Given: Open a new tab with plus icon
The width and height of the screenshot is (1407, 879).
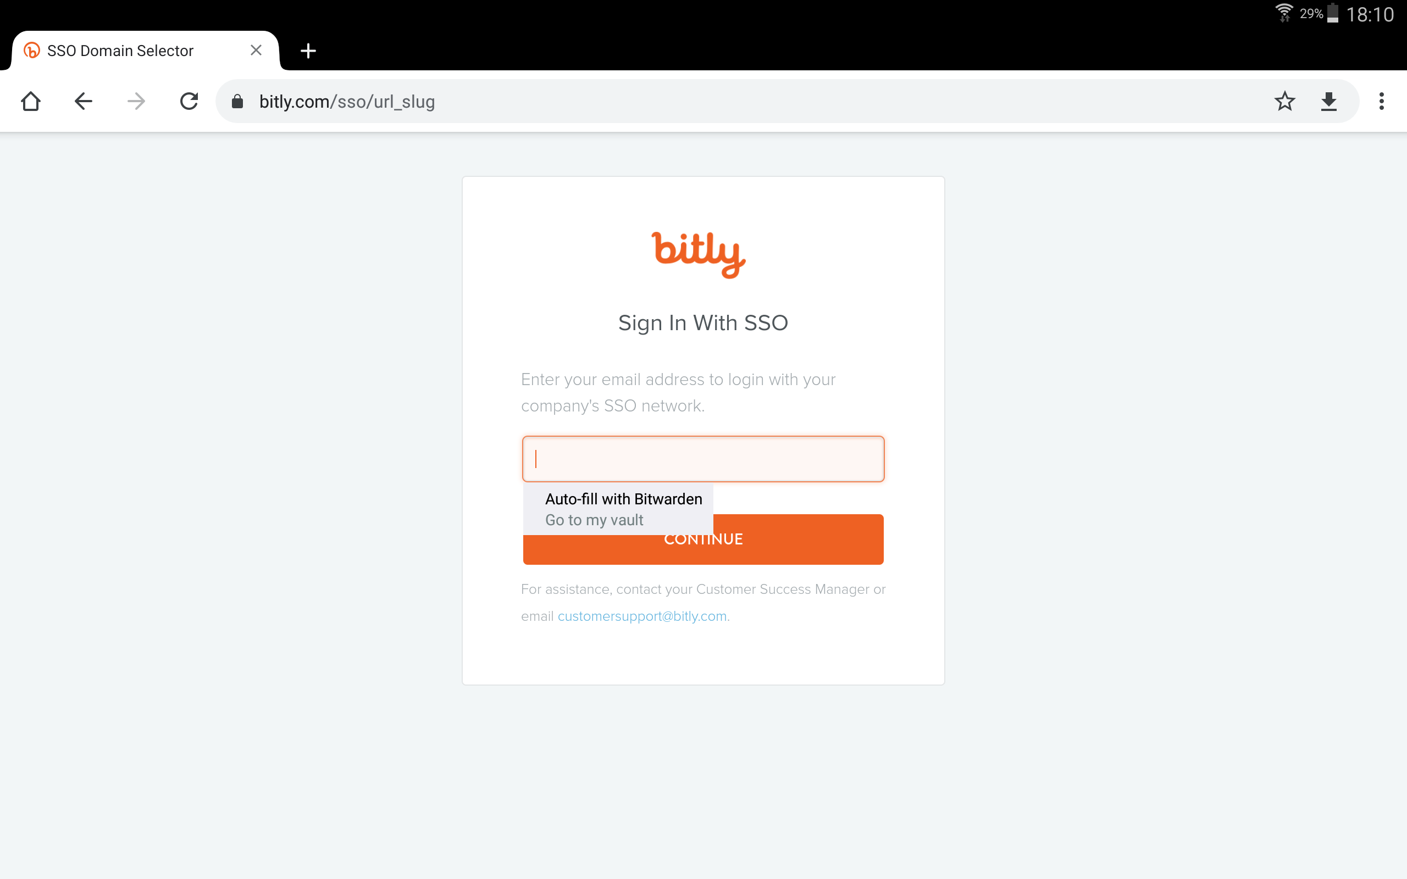Looking at the screenshot, I should pos(308,51).
